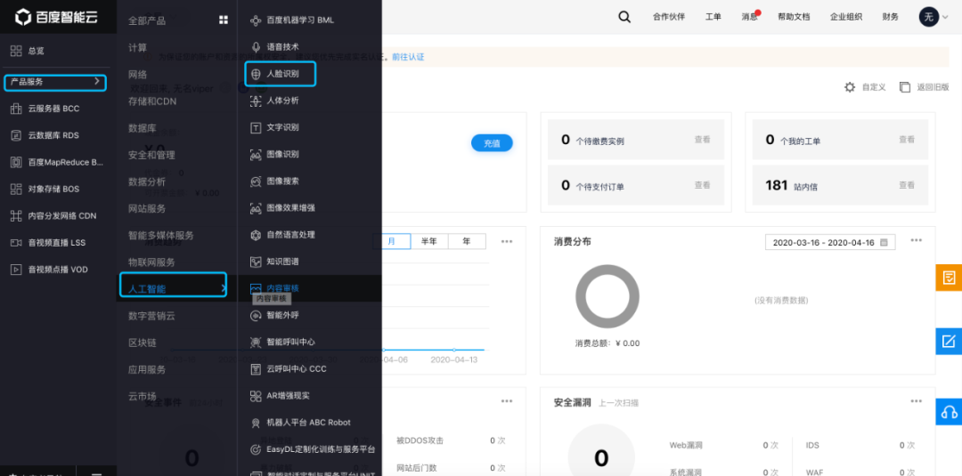Expand the 产品服务 menu arrow
The height and width of the screenshot is (476, 962).
[97, 82]
